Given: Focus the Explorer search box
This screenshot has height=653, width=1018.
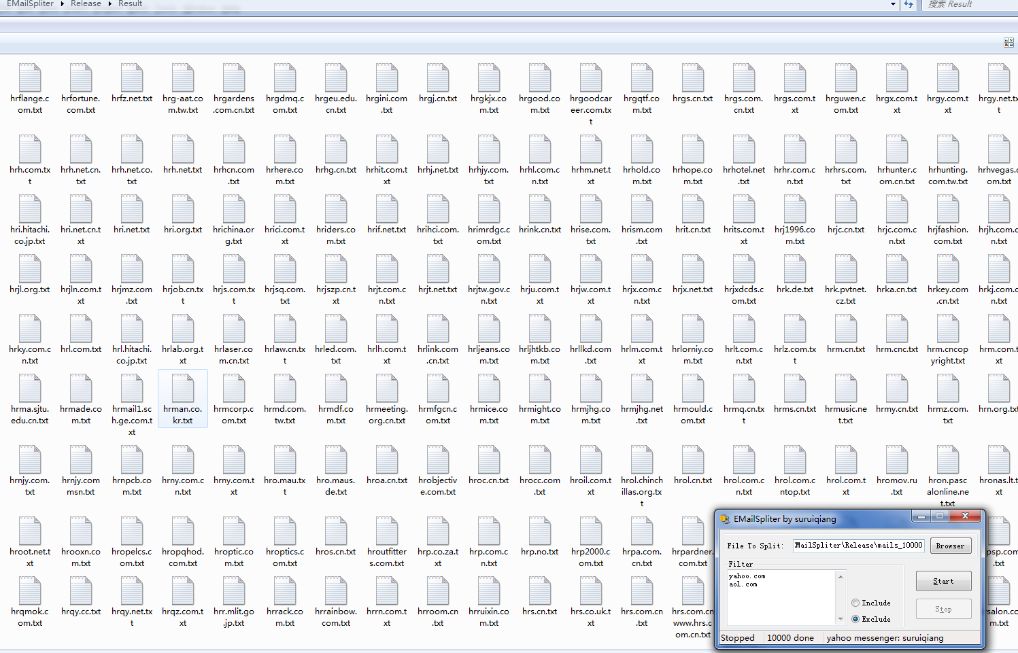Looking at the screenshot, I should tap(970, 4).
